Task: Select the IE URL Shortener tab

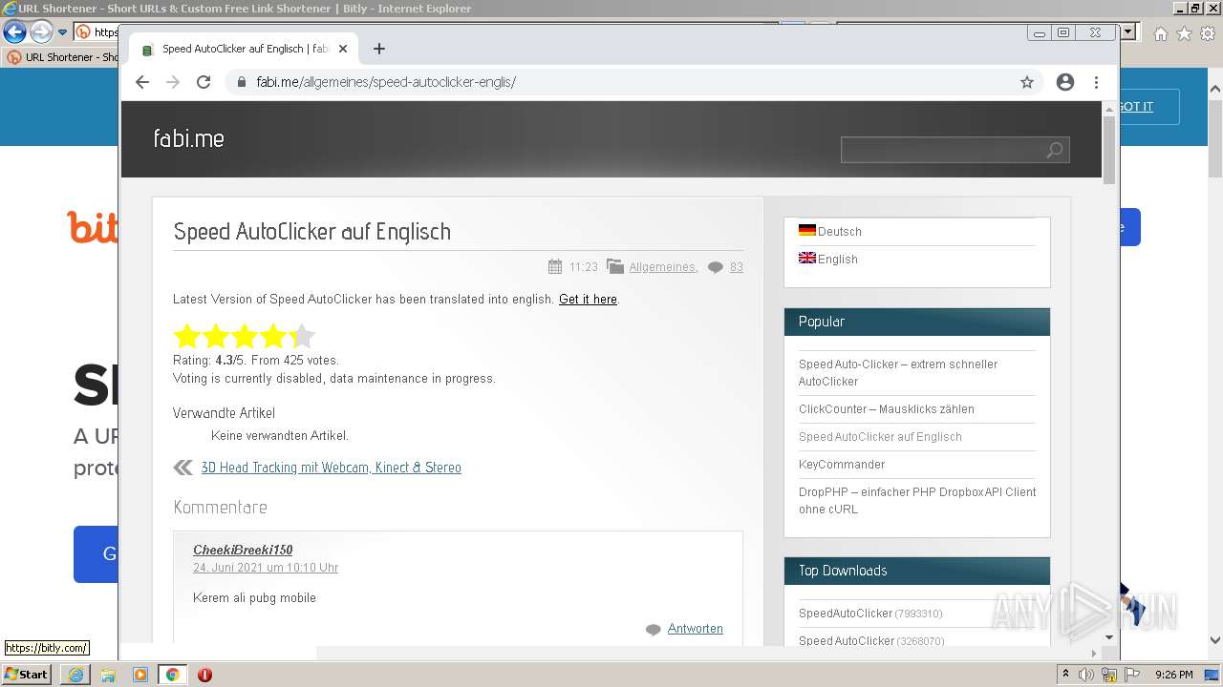Action: click(62, 57)
